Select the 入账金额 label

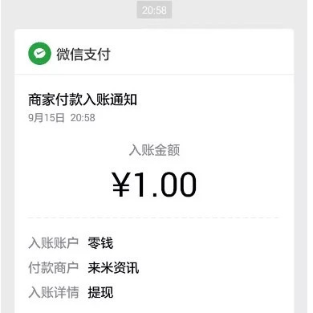pos(154,149)
